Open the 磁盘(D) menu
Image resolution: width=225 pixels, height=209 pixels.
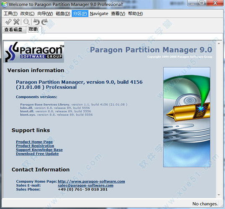pos(63,14)
